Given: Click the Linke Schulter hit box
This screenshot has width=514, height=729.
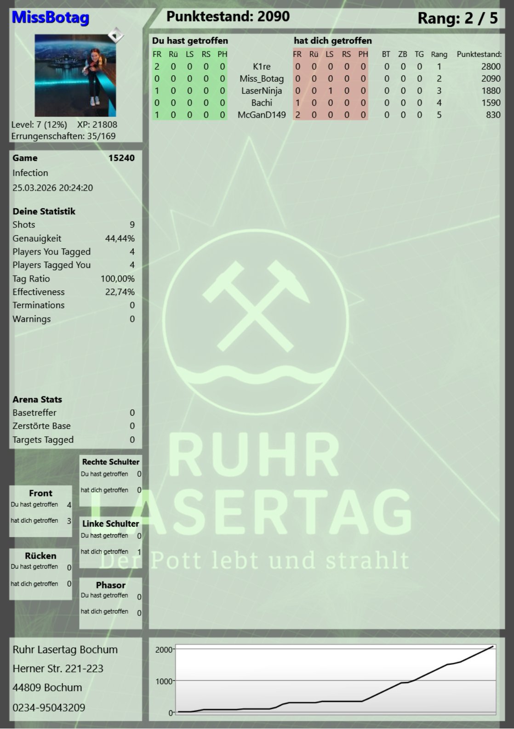Looking at the screenshot, I should tap(110, 542).
